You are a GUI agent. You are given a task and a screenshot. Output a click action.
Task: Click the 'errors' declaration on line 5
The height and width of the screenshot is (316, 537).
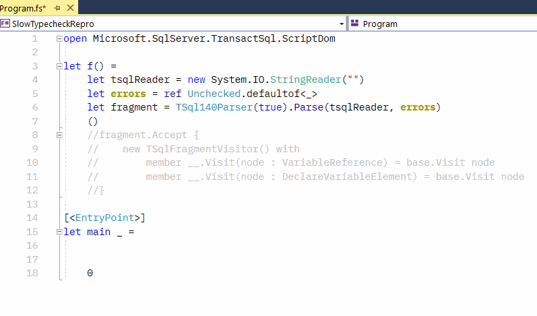(128, 94)
